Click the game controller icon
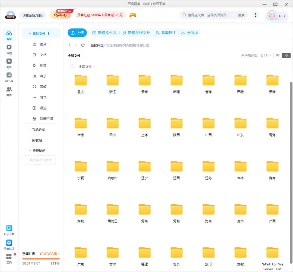This screenshot has height=272, width=293. coord(133,15)
